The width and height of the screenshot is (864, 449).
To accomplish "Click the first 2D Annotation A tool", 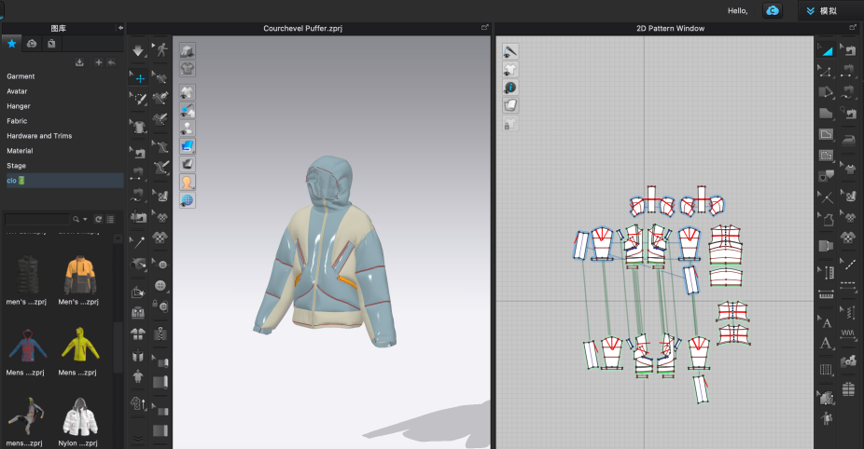I will (x=826, y=322).
